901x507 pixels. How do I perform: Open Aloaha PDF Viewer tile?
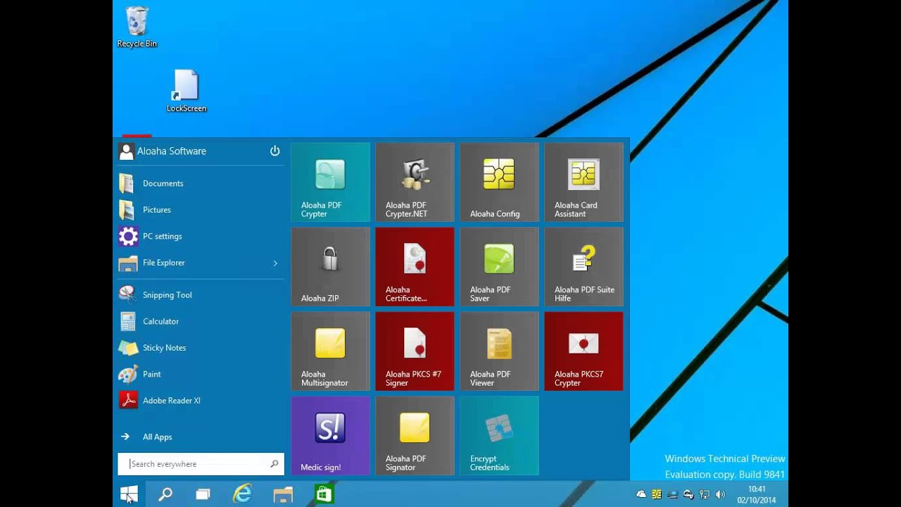(x=499, y=351)
